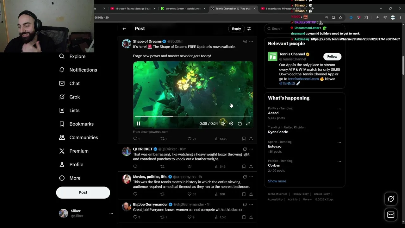Image resolution: width=405 pixels, height=228 pixels.
Task: Enter fullscreen on the video
Action: pyautogui.click(x=248, y=123)
